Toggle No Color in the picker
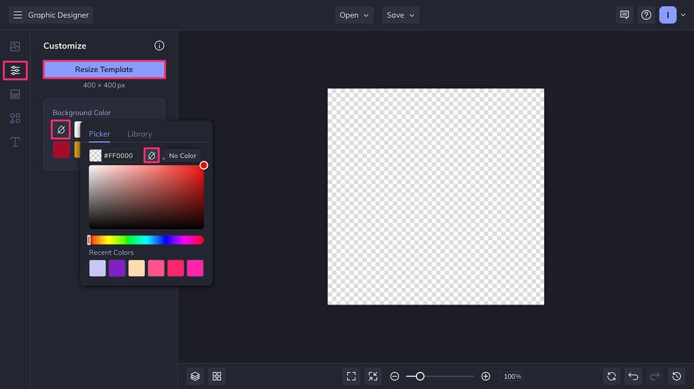This screenshot has width=694, height=389. (x=152, y=156)
